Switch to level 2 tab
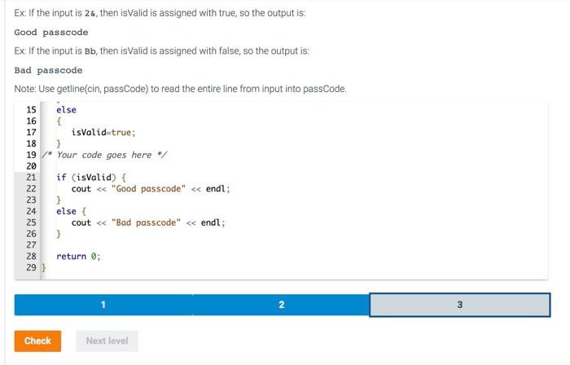 click(281, 305)
